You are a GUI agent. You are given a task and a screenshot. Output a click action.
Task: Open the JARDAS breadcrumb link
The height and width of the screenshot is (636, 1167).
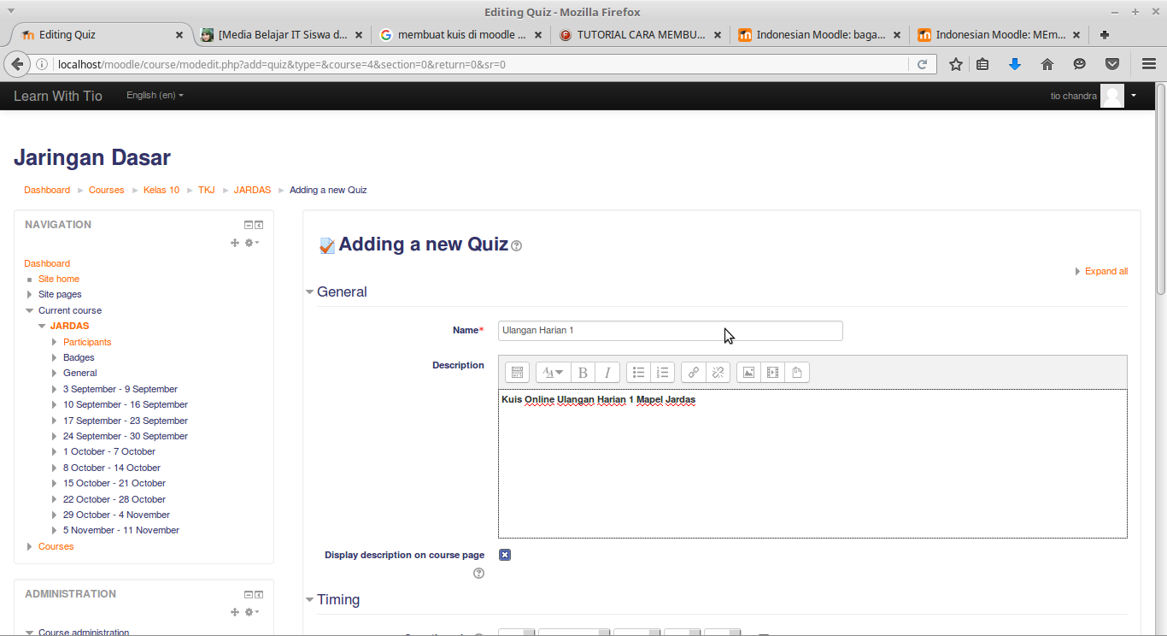252,190
